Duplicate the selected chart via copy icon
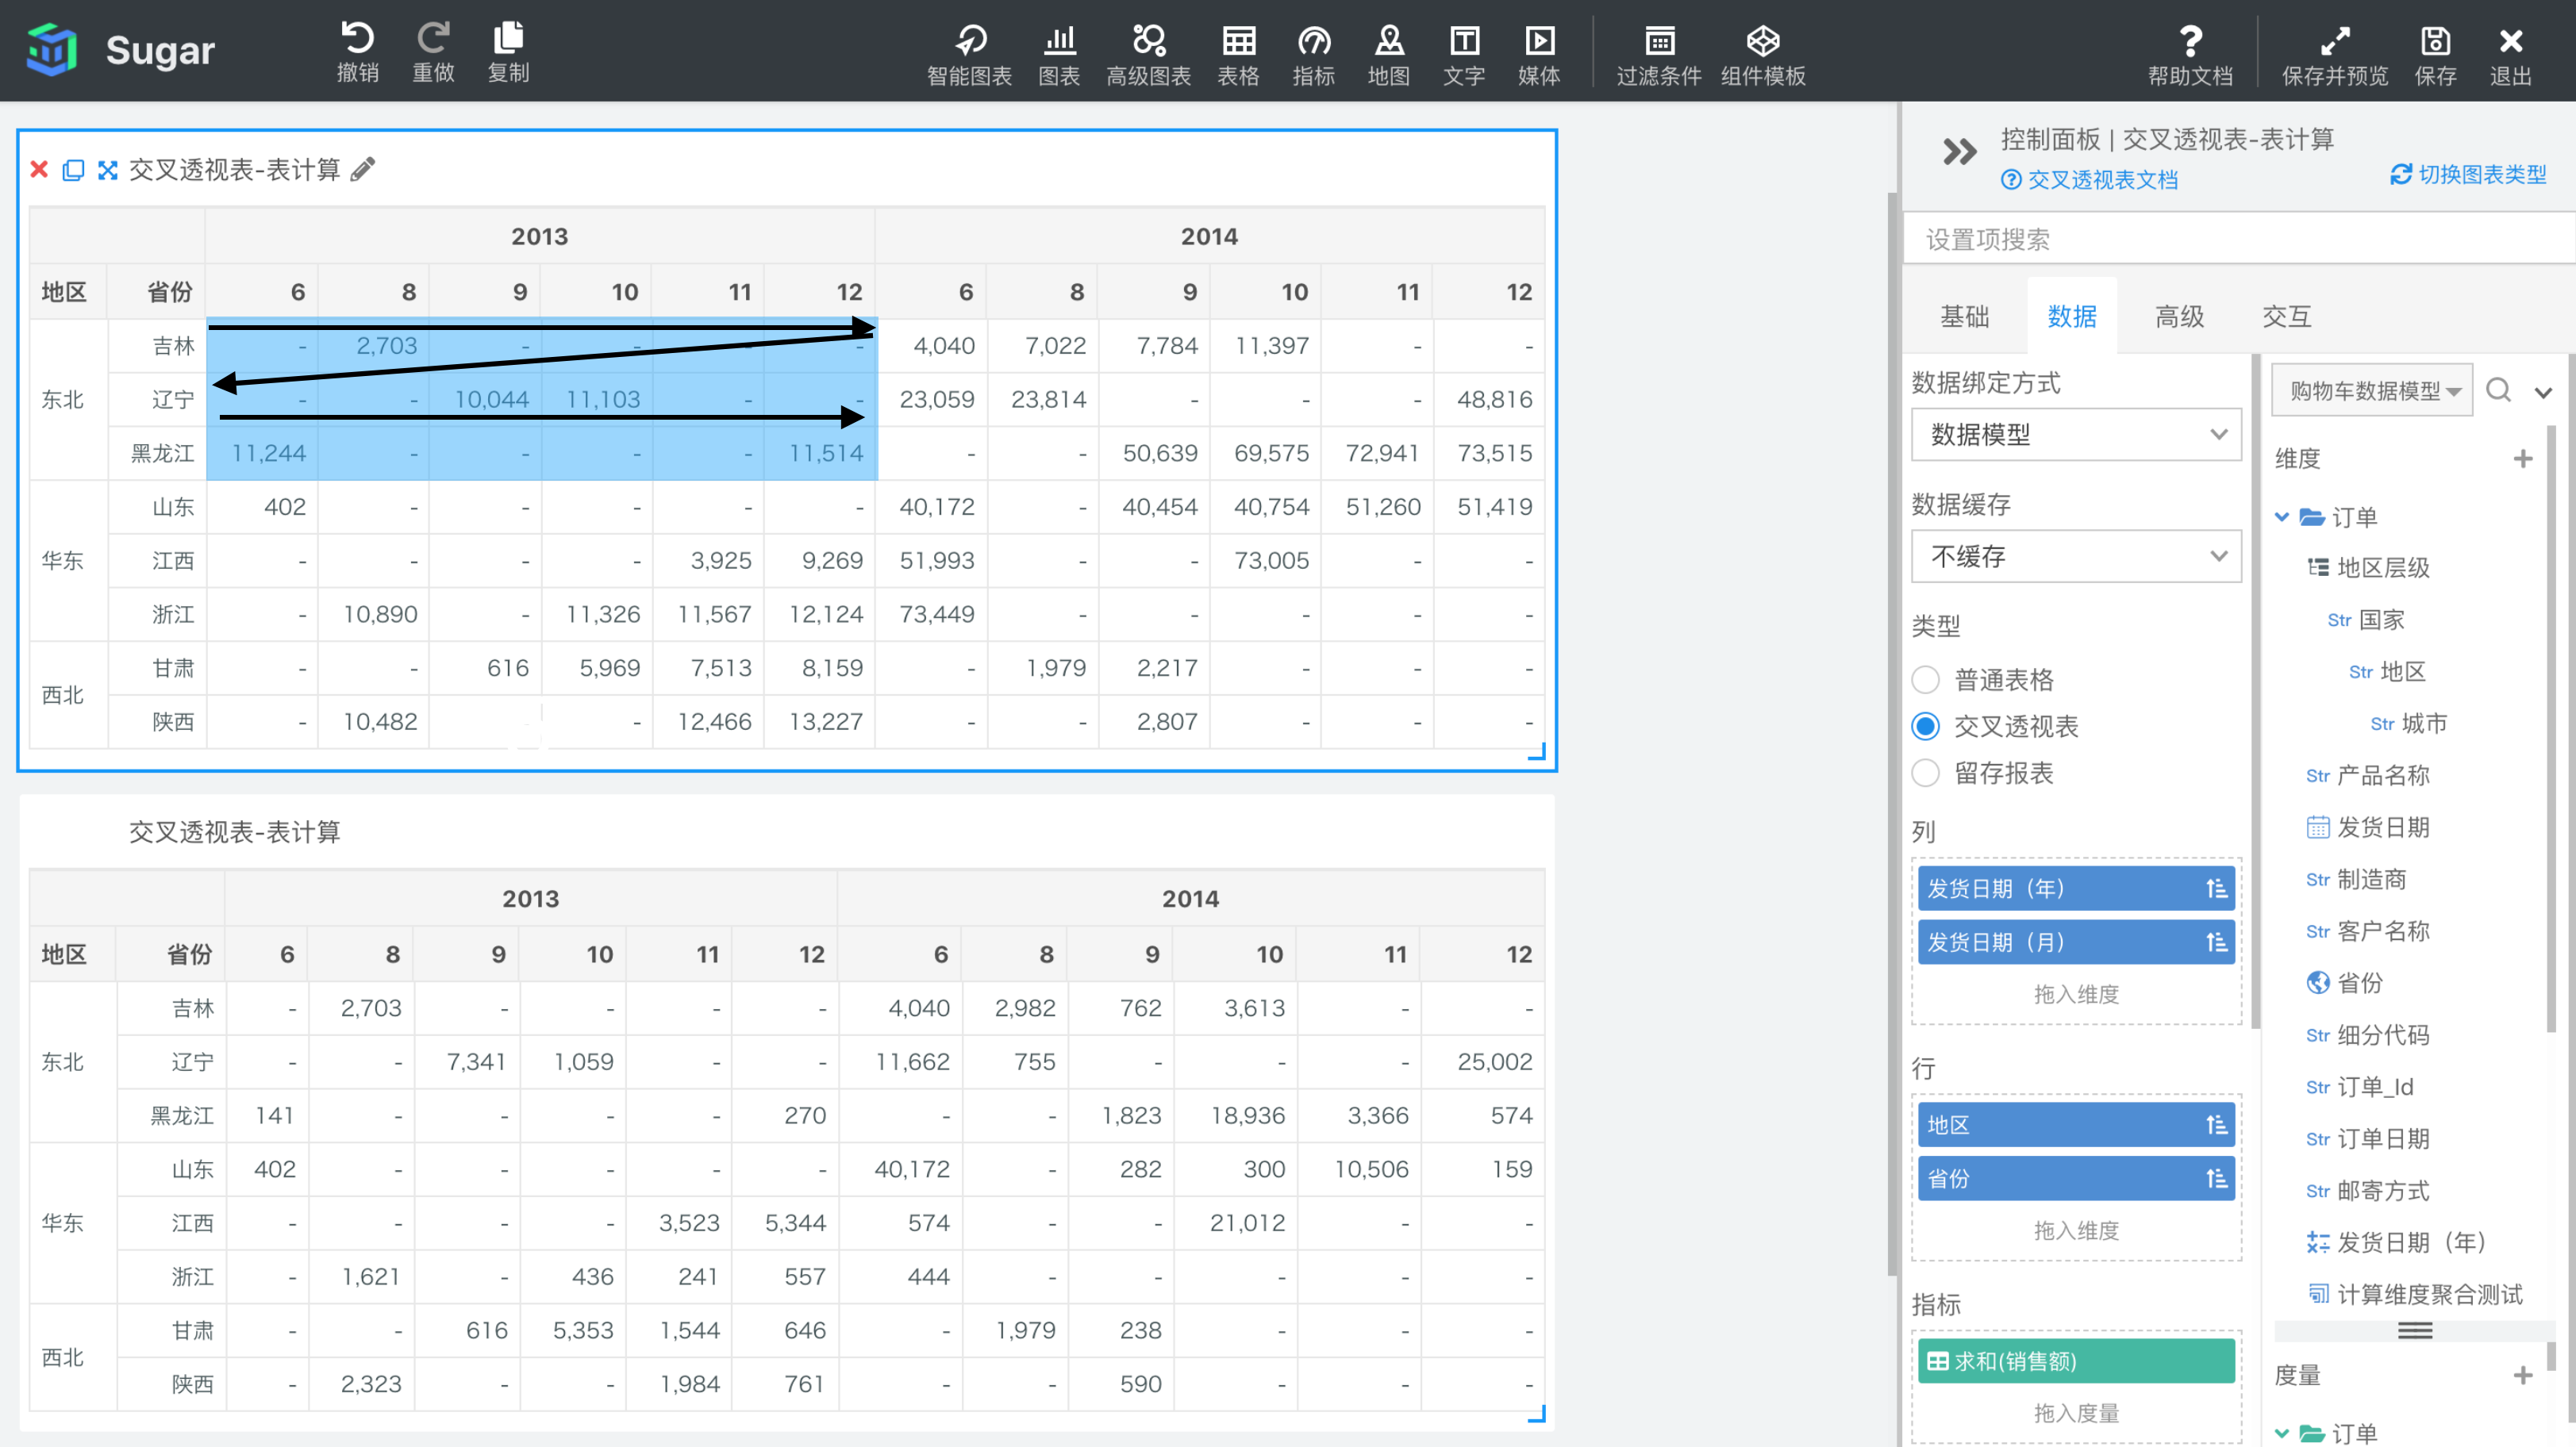This screenshot has width=2576, height=1447. pyautogui.click(x=73, y=170)
